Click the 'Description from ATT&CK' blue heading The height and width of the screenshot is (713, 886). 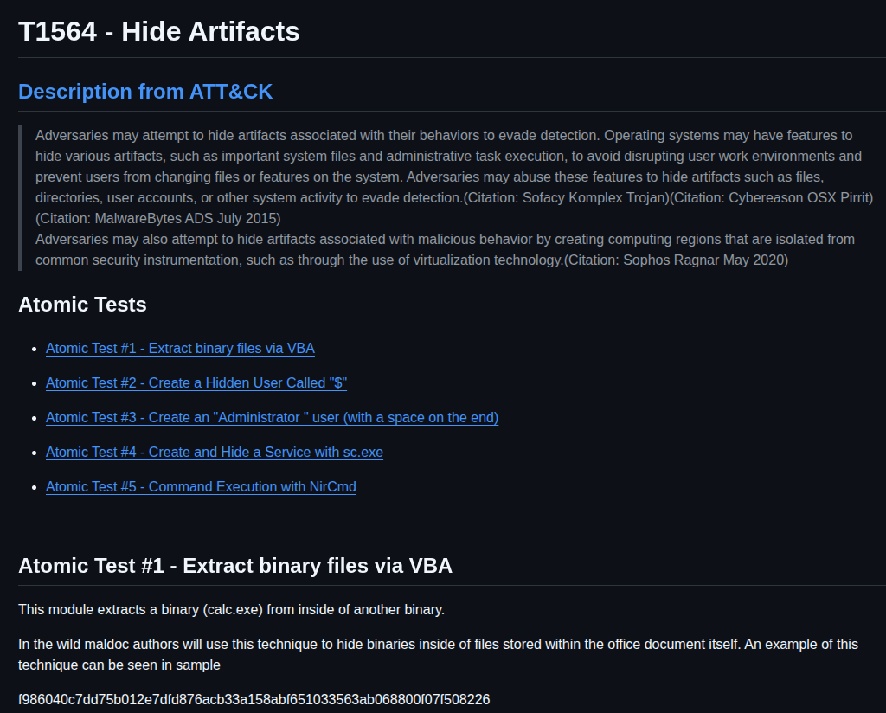pyautogui.click(x=145, y=91)
